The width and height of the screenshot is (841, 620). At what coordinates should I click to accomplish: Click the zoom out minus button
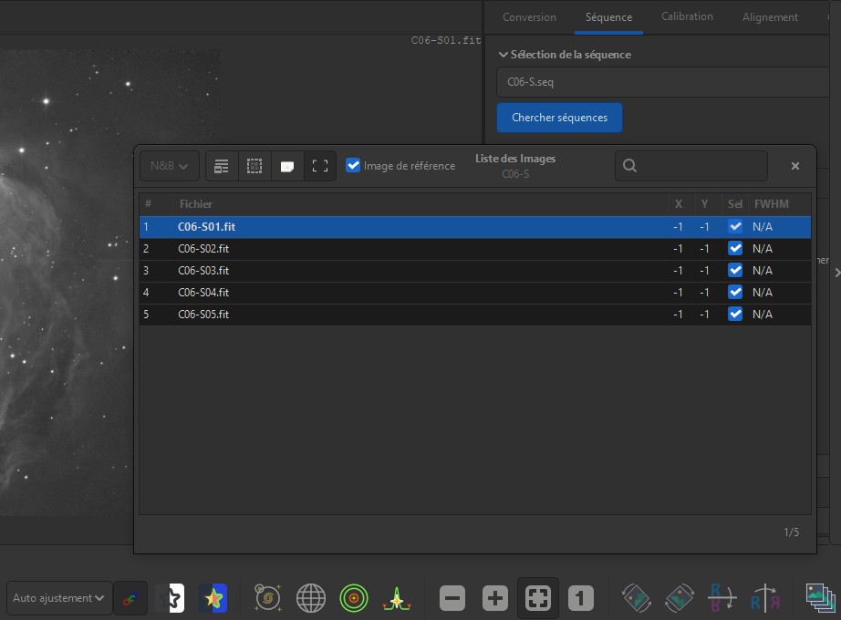[452, 598]
